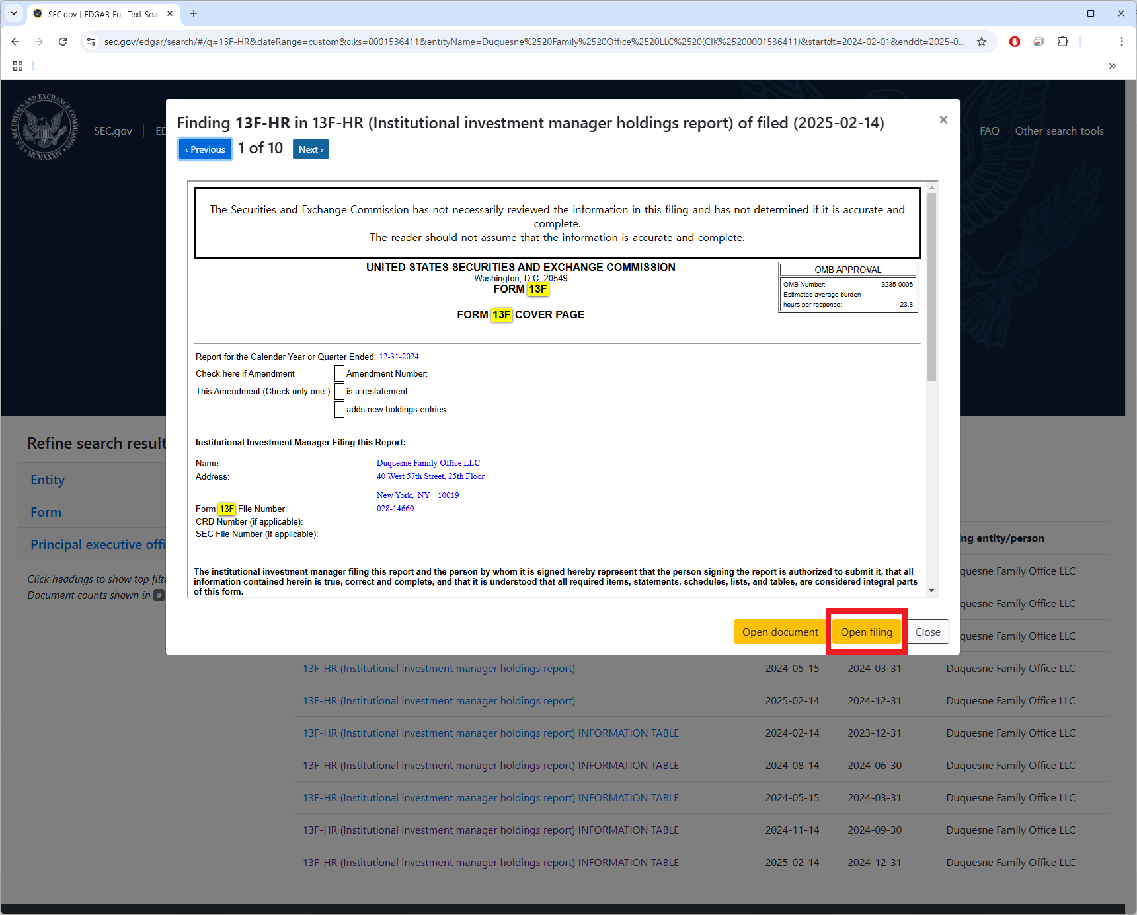Check the 'adds new holdings entries' checkbox
1137x915 pixels.
(x=339, y=410)
